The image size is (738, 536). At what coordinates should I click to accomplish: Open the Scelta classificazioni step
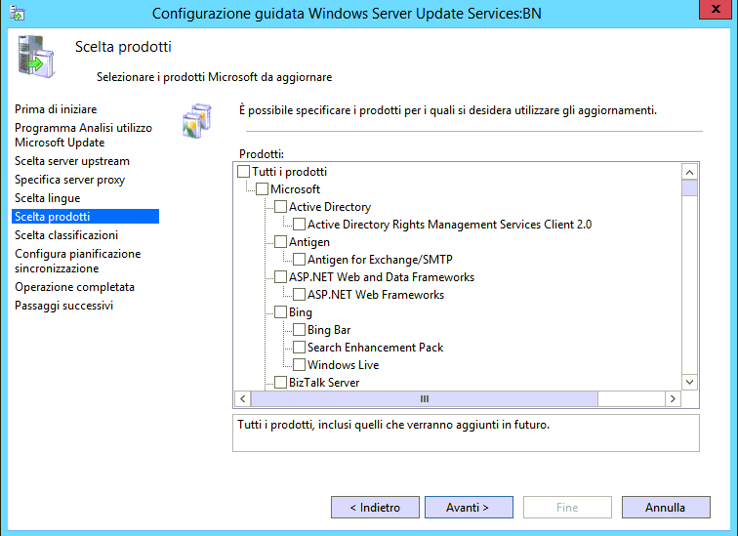[x=66, y=235]
